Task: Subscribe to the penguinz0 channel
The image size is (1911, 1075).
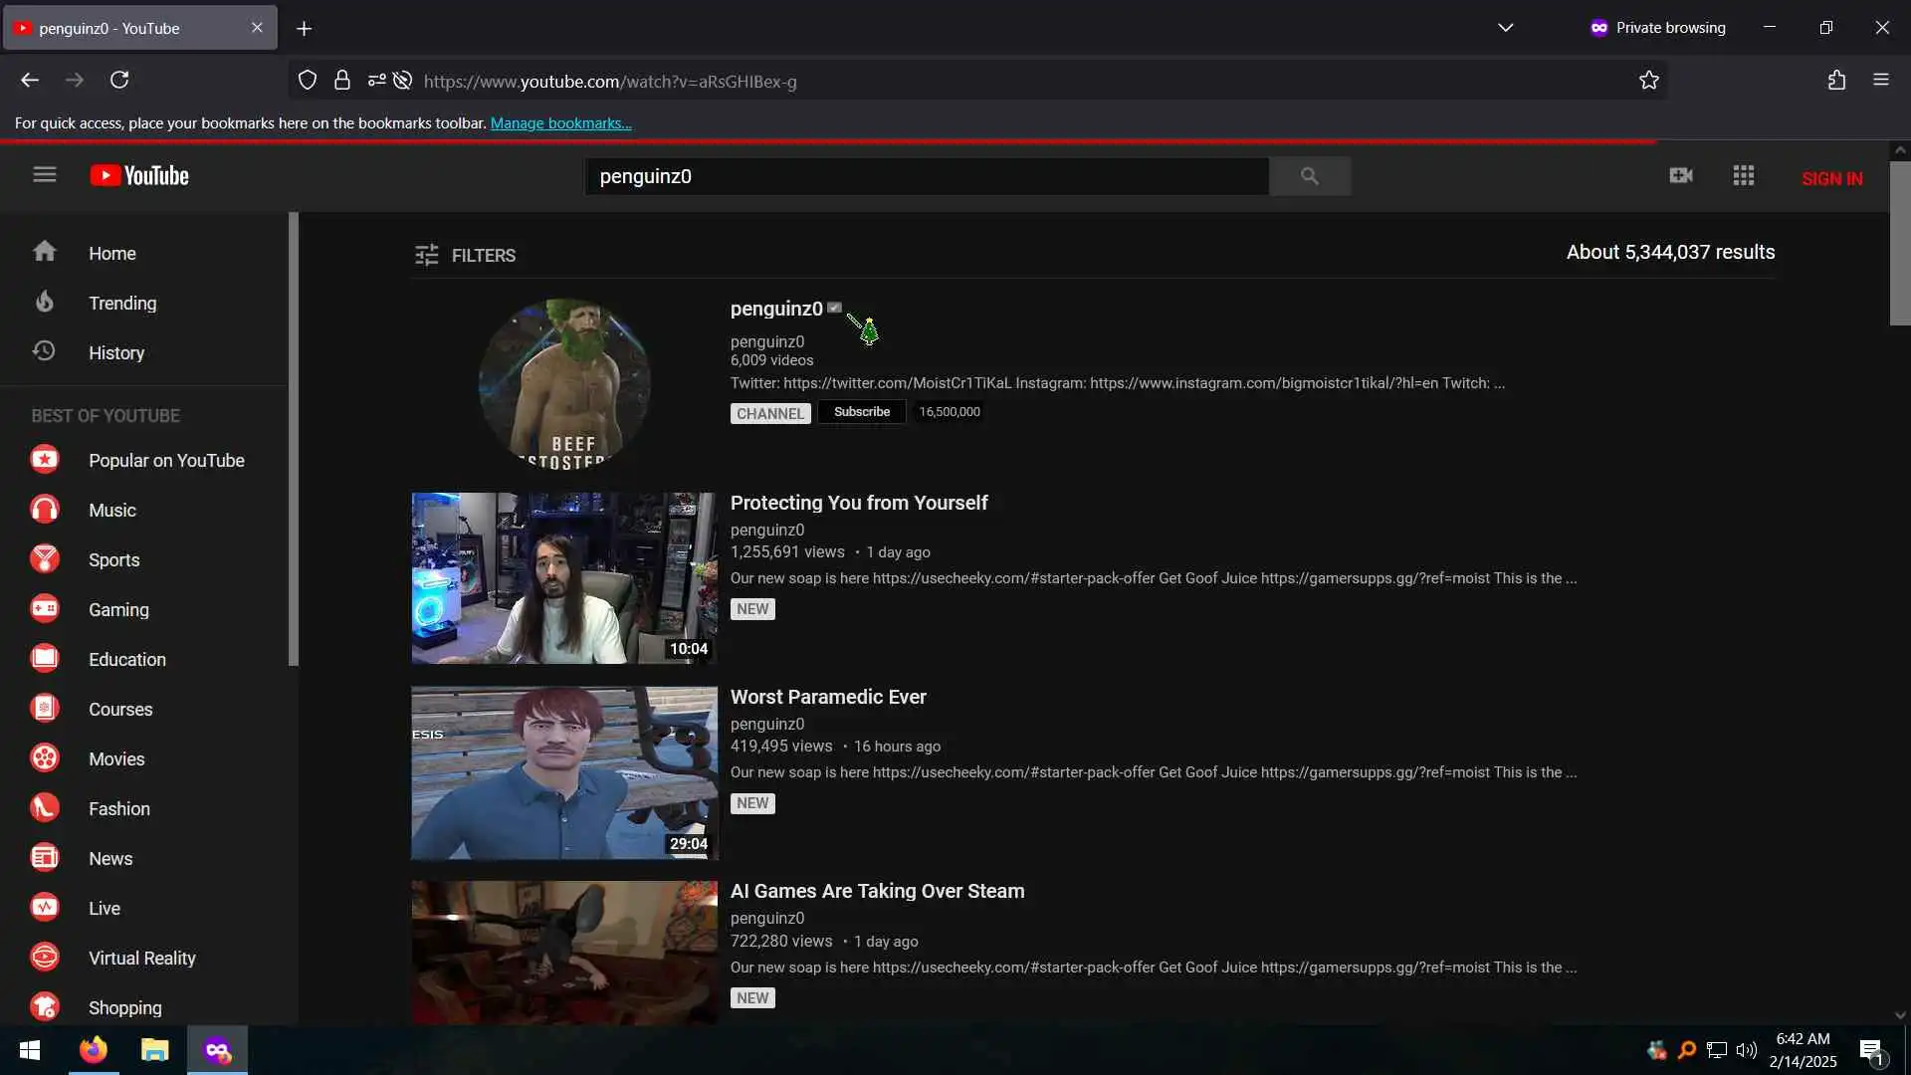Action: tap(861, 412)
